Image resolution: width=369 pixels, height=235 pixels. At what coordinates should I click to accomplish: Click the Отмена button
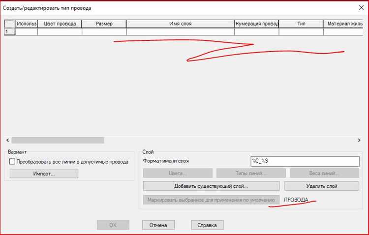click(x=158, y=225)
